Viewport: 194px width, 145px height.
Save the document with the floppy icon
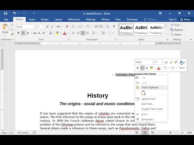click(x=6, y=13)
